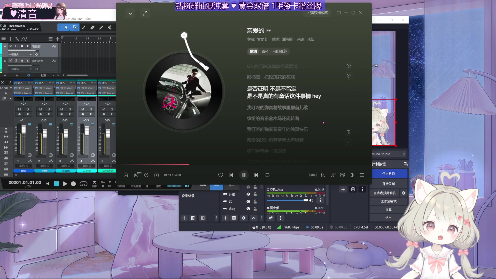Download the current song icon
This screenshot has width=496, height=279.
tap(157, 175)
